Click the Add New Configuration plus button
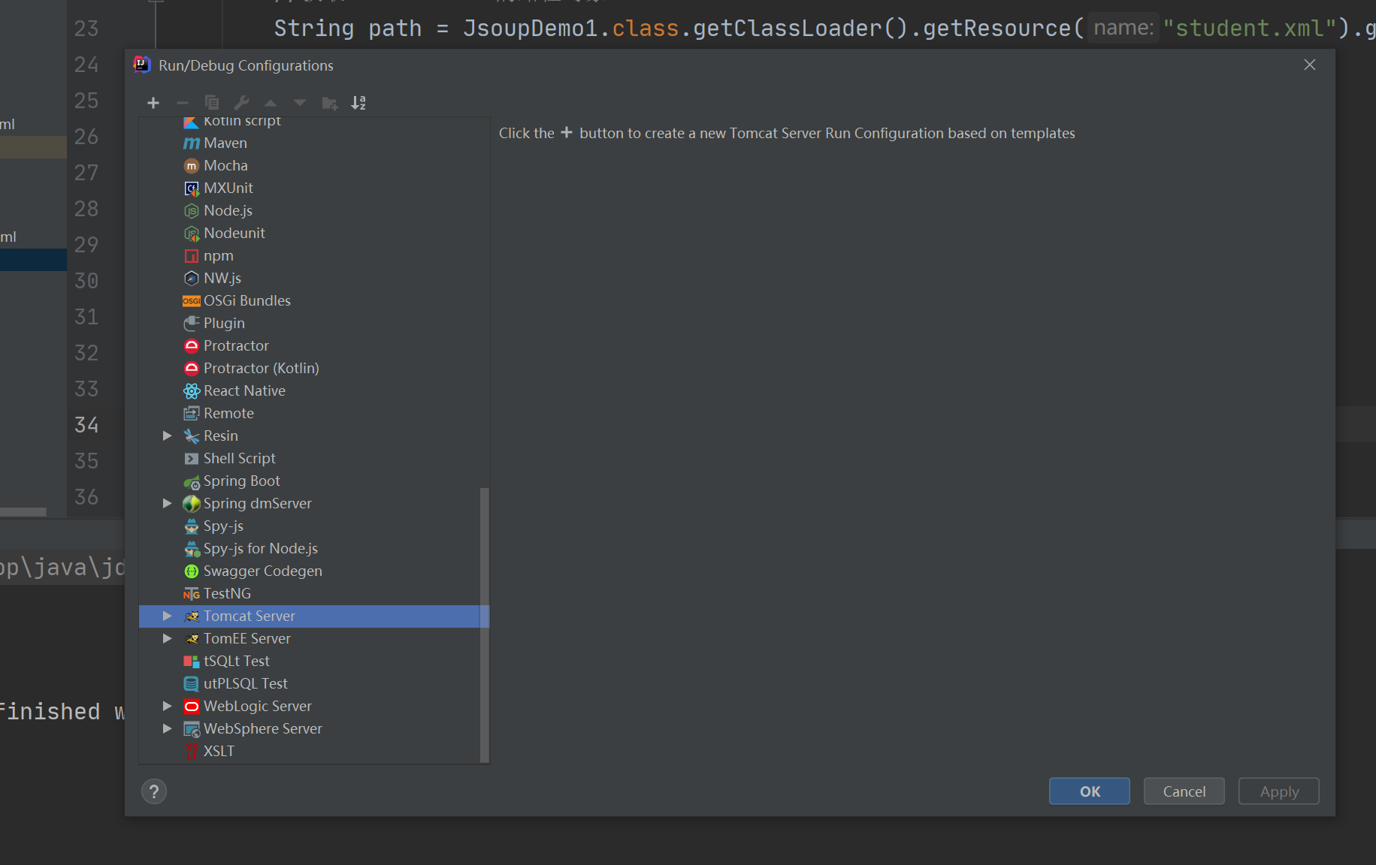 click(153, 103)
